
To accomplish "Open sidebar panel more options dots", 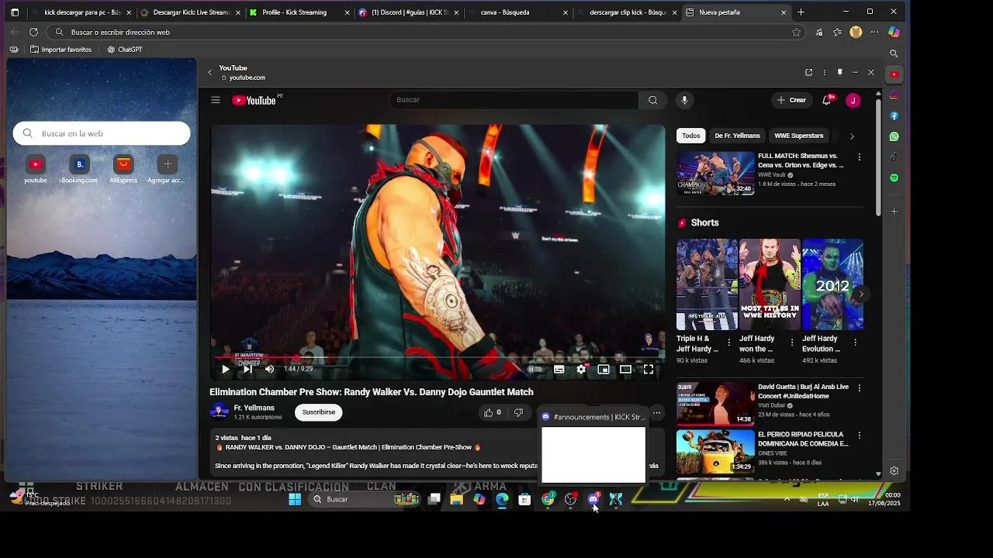I will (824, 72).
